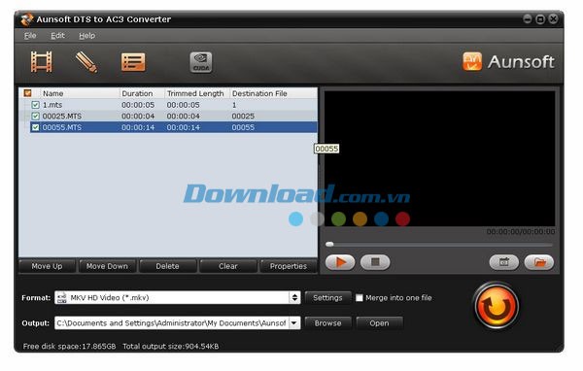Click the app icon in title bar

point(27,19)
